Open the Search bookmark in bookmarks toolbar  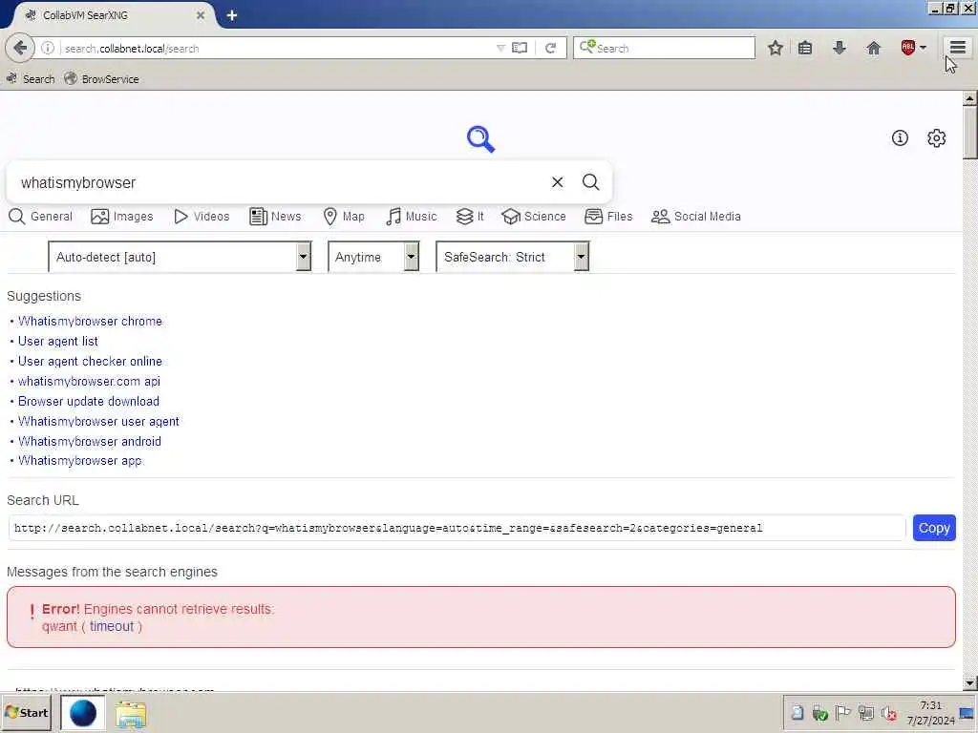31,79
